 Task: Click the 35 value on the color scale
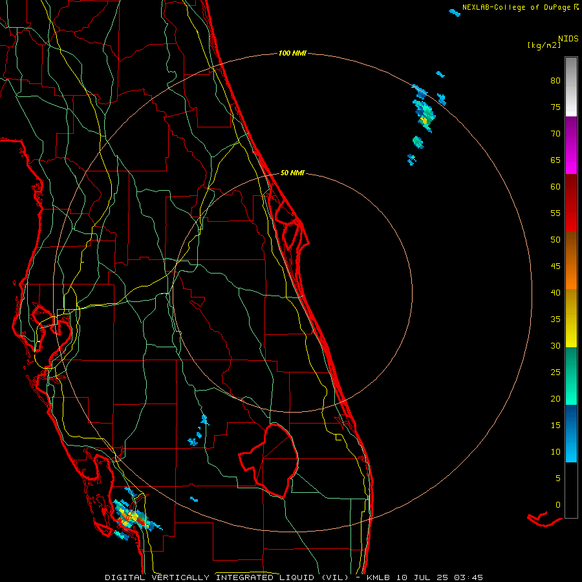[555, 319]
